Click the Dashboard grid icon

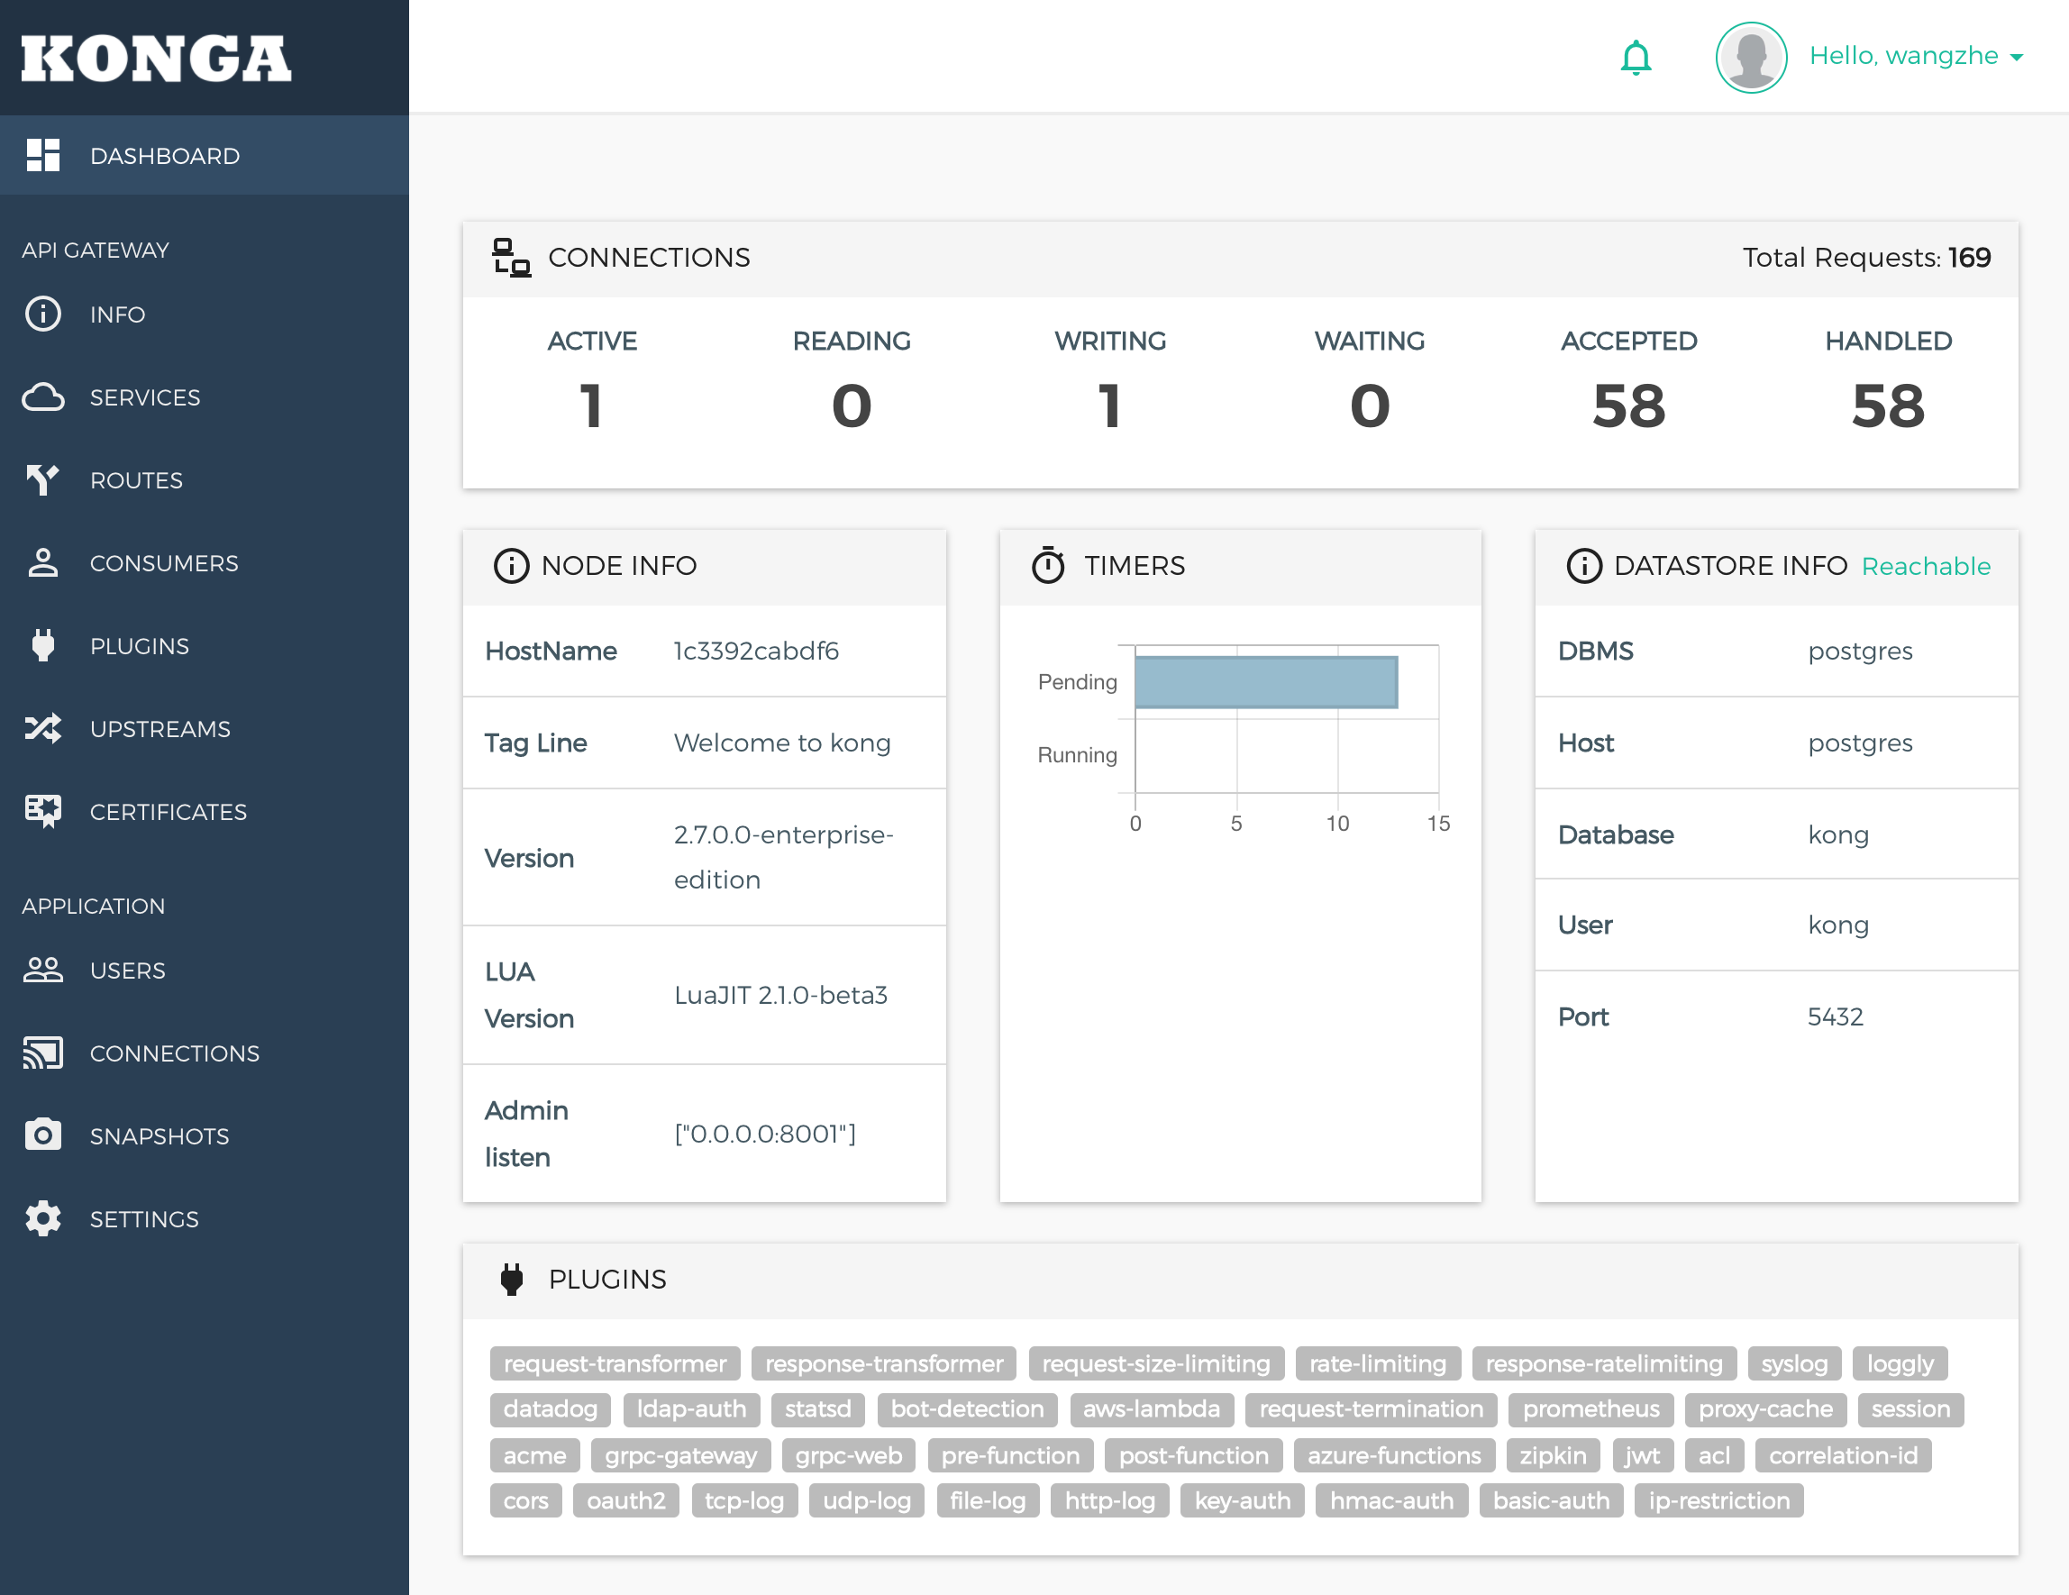pos(42,155)
